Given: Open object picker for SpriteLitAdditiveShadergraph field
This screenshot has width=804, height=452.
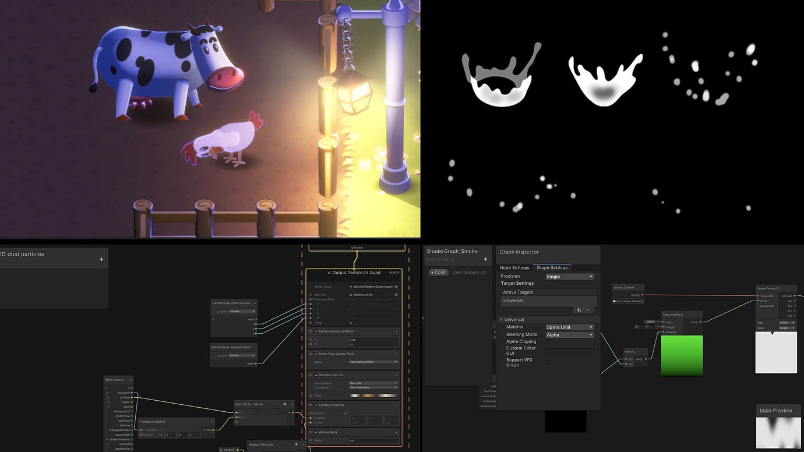Looking at the screenshot, I should click(396, 287).
